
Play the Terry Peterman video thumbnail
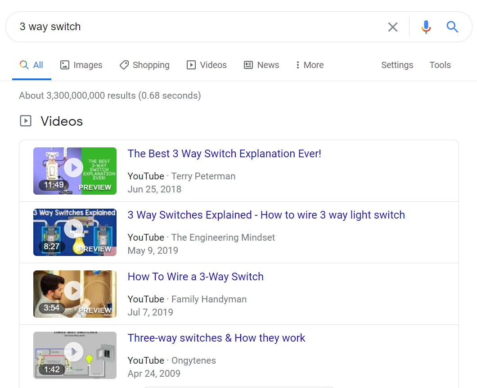[x=75, y=171]
